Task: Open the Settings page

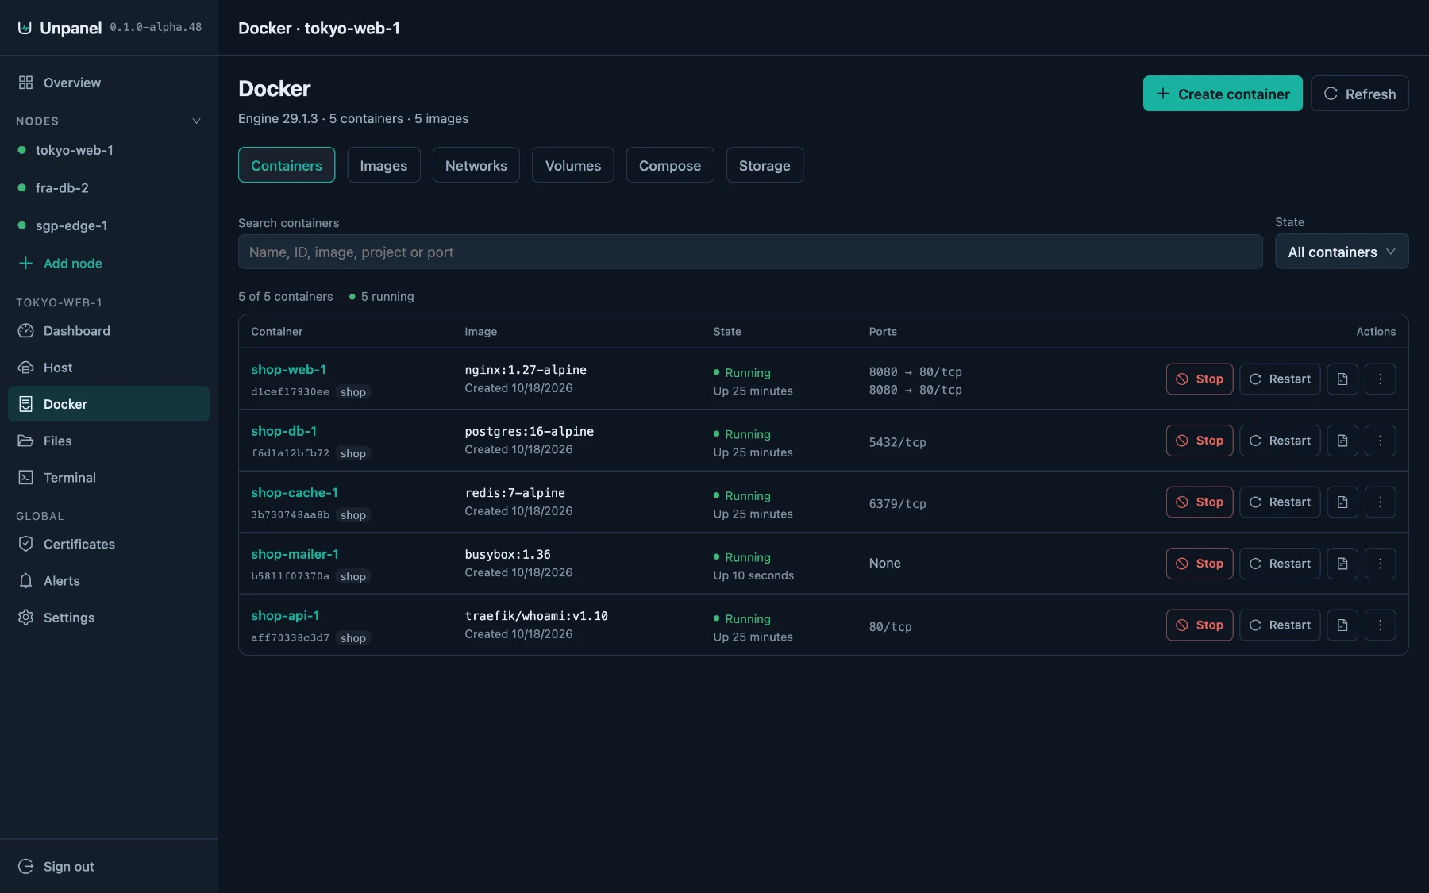Action: (x=109, y=618)
